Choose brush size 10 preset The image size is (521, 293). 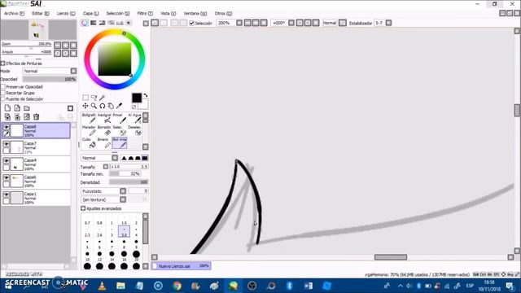[87, 256]
